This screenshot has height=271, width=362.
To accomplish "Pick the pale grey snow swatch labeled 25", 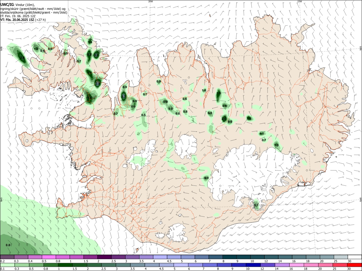I will pos(341,257).
